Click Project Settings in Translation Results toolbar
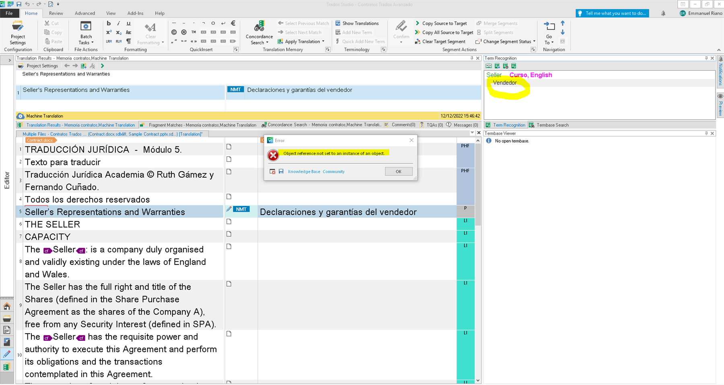This screenshot has height=385, width=724. coord(38,66)
